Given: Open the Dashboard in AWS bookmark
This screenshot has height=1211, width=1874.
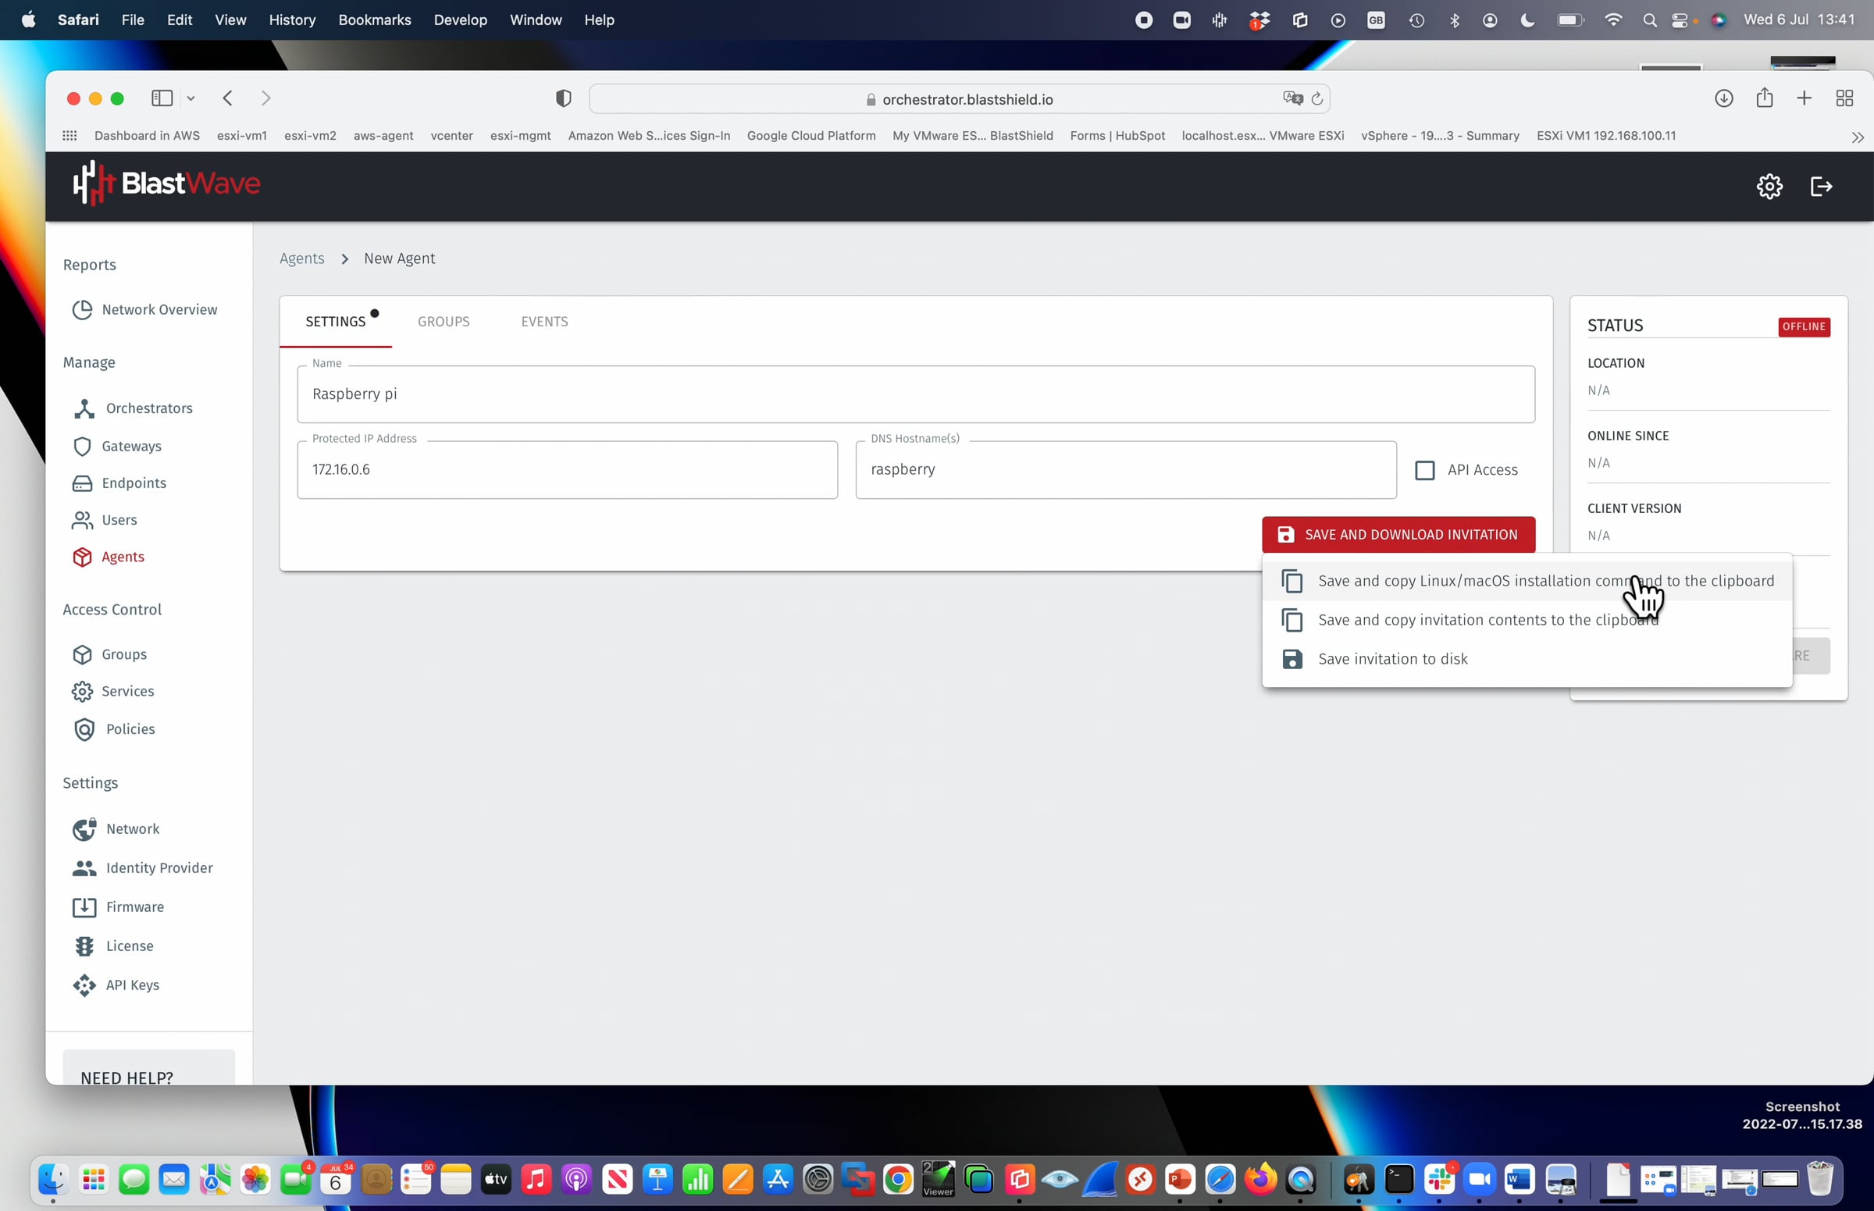Looking at the screenshot, I should tap(147, 136).
